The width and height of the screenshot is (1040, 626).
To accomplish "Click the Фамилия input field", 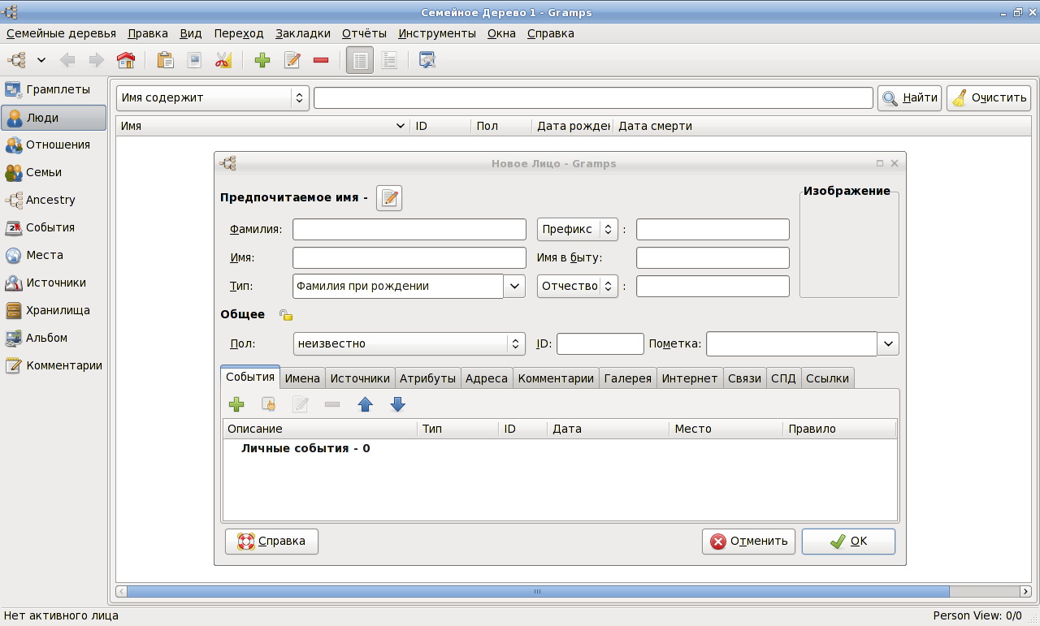I will click(x=409, y=230).
